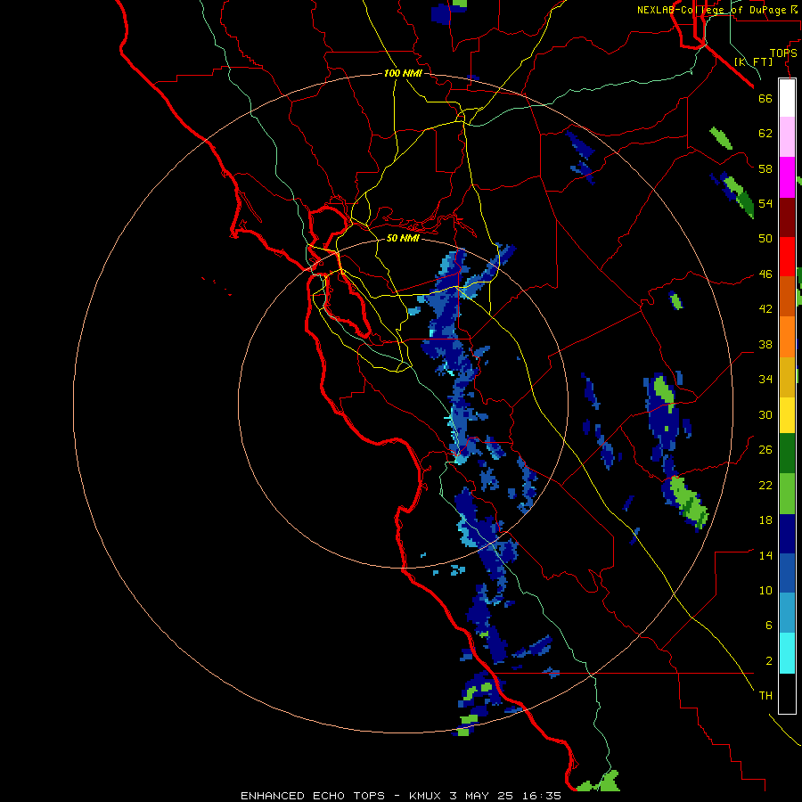The width and height of the screenshot is (802, 802).
Task: Click the white swatch in the tops legend
Action: (x=787, y=98)
